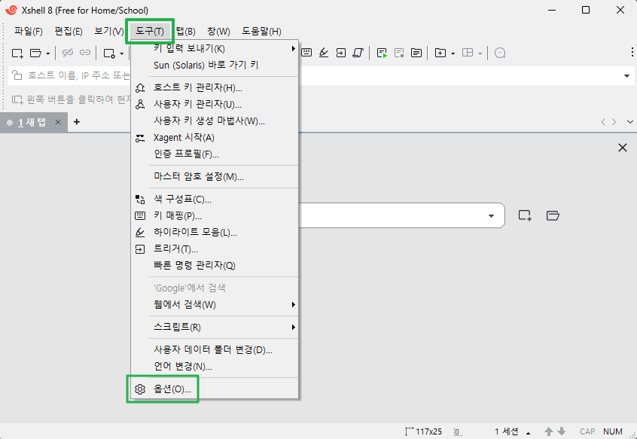Open the magnifier zoom icon on toolbar
Screen dimensions: 637x439
498,53
